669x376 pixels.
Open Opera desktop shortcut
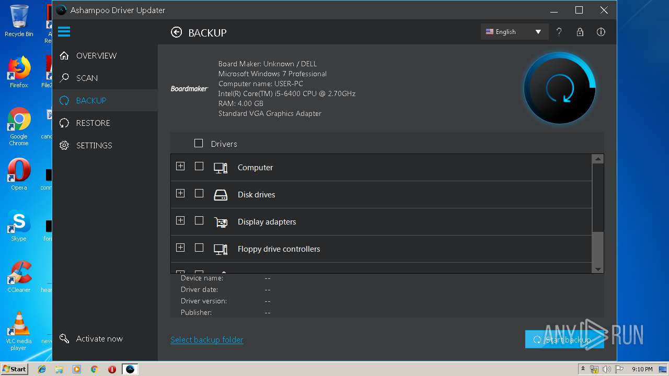[19, 174]
